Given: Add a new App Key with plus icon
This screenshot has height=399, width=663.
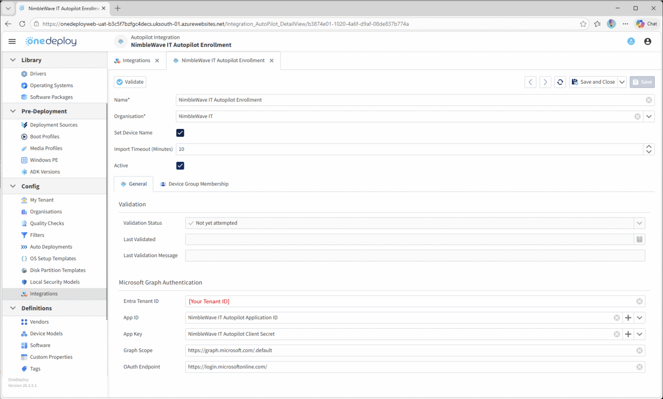Looking at the screenshot, I should click(x=628, y=334).
